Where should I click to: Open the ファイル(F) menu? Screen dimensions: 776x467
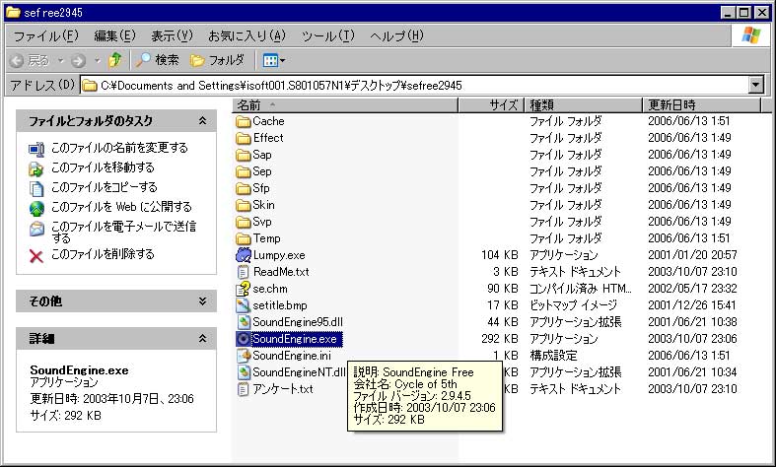click(46, 36)
